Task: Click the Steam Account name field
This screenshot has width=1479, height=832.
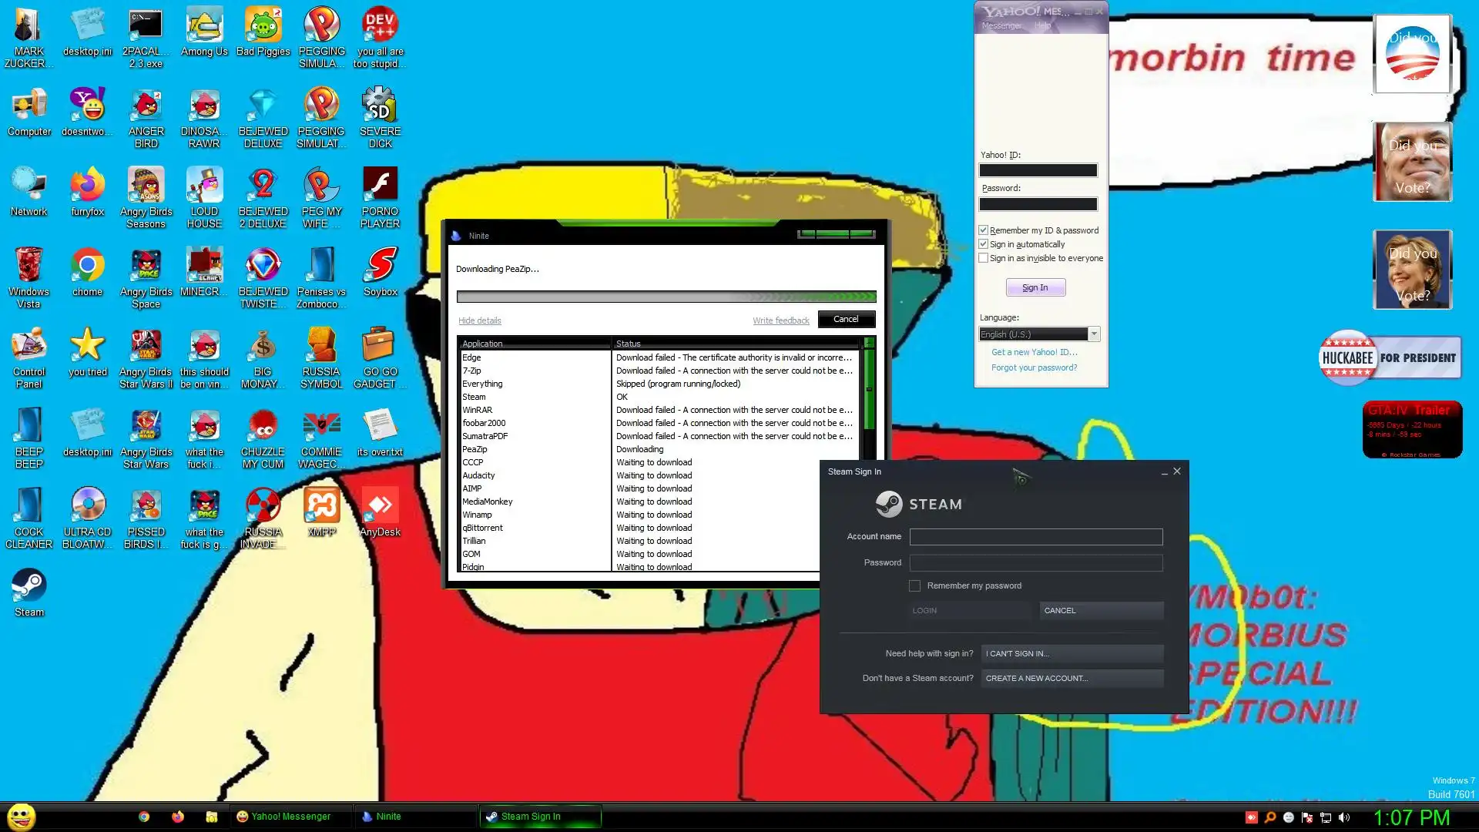Action: (1035, 537)
